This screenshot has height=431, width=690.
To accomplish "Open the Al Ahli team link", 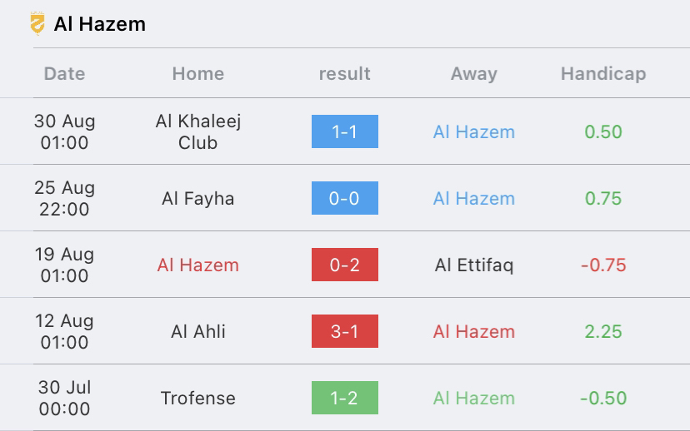I will coord(198,331).
